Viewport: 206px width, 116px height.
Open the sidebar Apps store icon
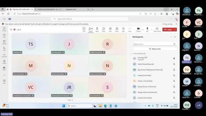4,81
